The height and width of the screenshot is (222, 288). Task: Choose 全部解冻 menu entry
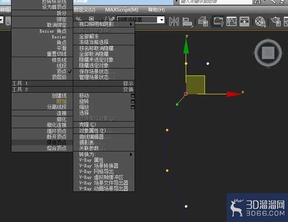click(104, 36)
